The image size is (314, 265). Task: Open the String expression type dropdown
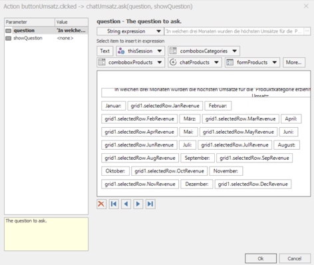tap(130, 31)
